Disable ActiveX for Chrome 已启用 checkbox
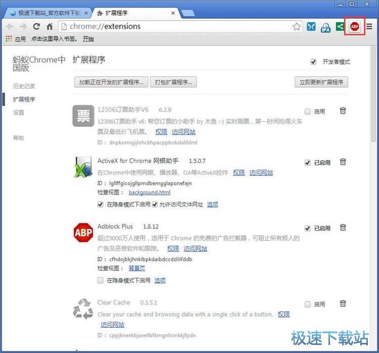This screenshot has height=353, width=379. [307, 163]
